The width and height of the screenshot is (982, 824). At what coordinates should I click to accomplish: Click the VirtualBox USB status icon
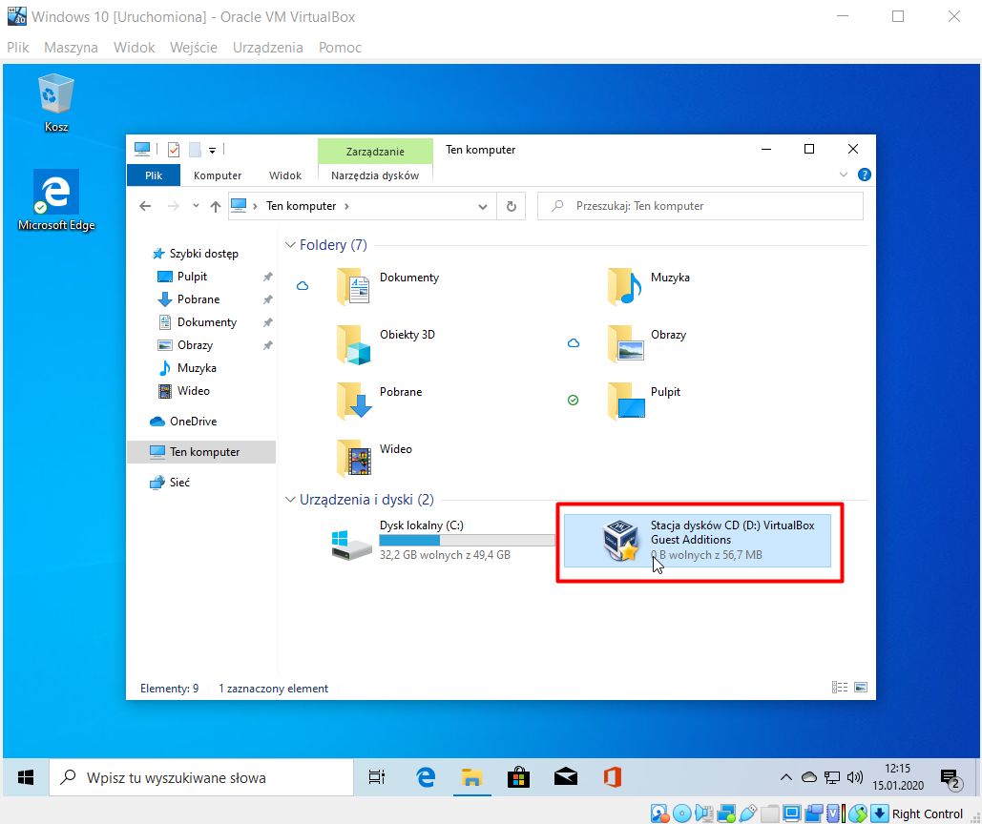748,814
